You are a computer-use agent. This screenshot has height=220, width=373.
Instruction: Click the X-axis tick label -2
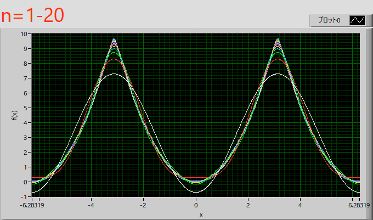click(x=143, y=205)
